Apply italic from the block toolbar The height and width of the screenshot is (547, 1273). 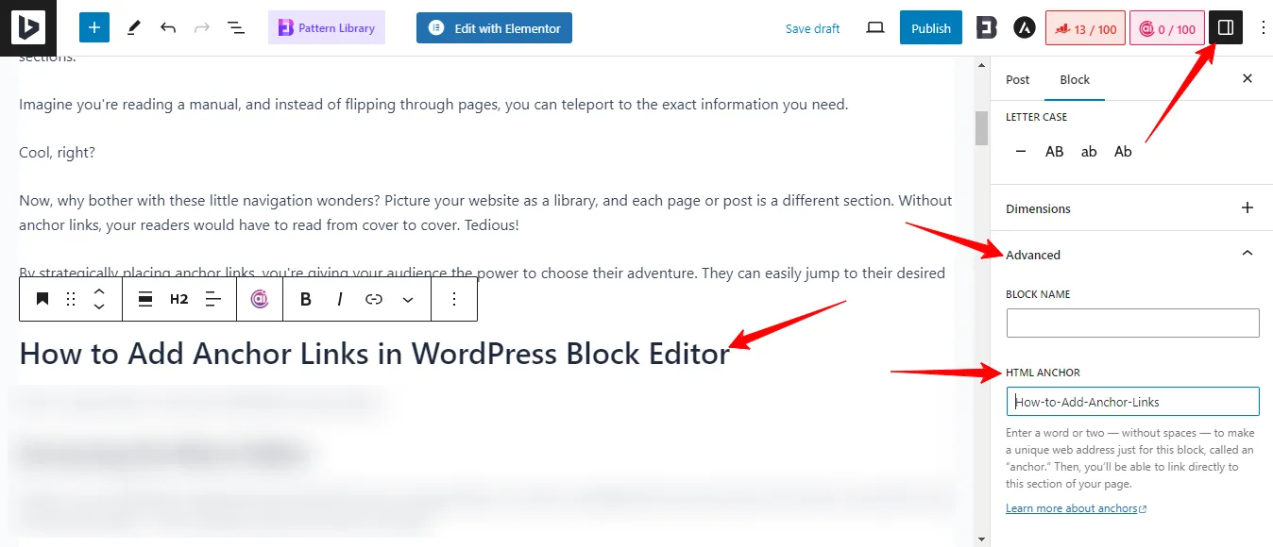point(340,299)
